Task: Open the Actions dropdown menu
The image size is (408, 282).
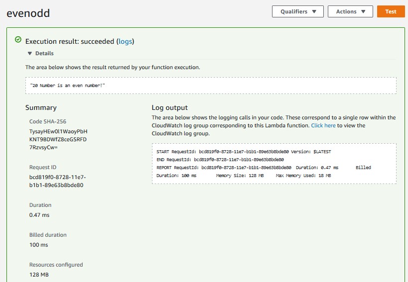Action: click(350, 11)
